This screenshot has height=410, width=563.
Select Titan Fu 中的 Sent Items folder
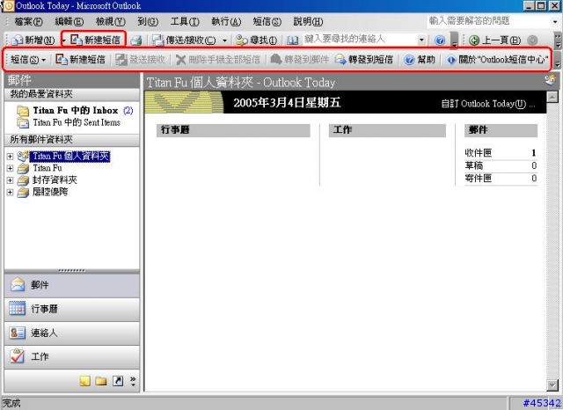coord(69,123)
